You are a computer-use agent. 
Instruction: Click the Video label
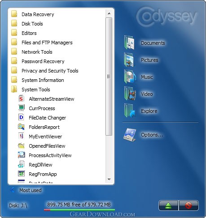(x=147, y=94)
